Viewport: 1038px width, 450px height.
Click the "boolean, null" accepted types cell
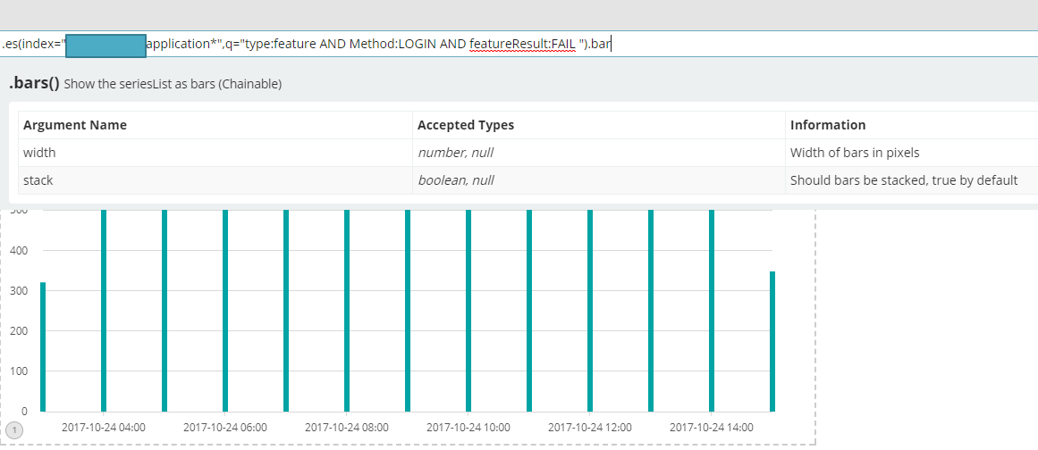(x=456, y=180)
